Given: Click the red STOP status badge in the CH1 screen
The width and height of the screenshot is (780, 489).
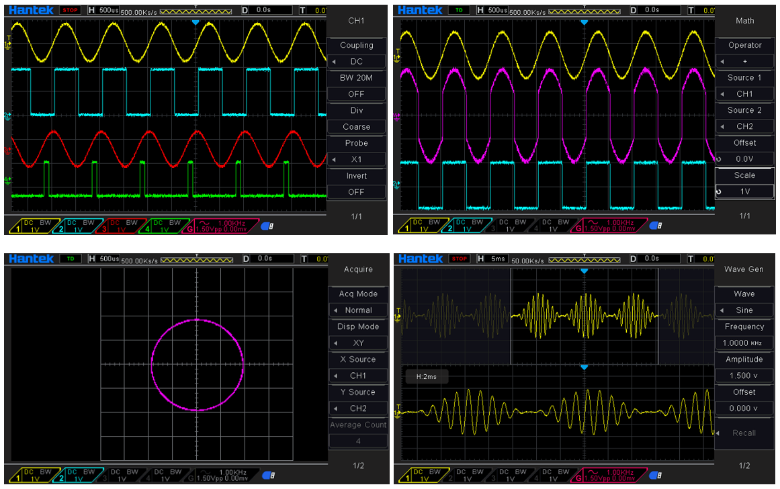Looking at the screenshot, I should [70, 10].
